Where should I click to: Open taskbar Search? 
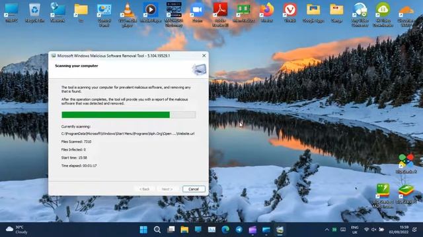(x=157, y=230)
